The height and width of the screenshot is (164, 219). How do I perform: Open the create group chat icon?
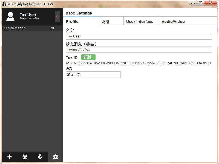pyautogui.click(x=25, y=157)
